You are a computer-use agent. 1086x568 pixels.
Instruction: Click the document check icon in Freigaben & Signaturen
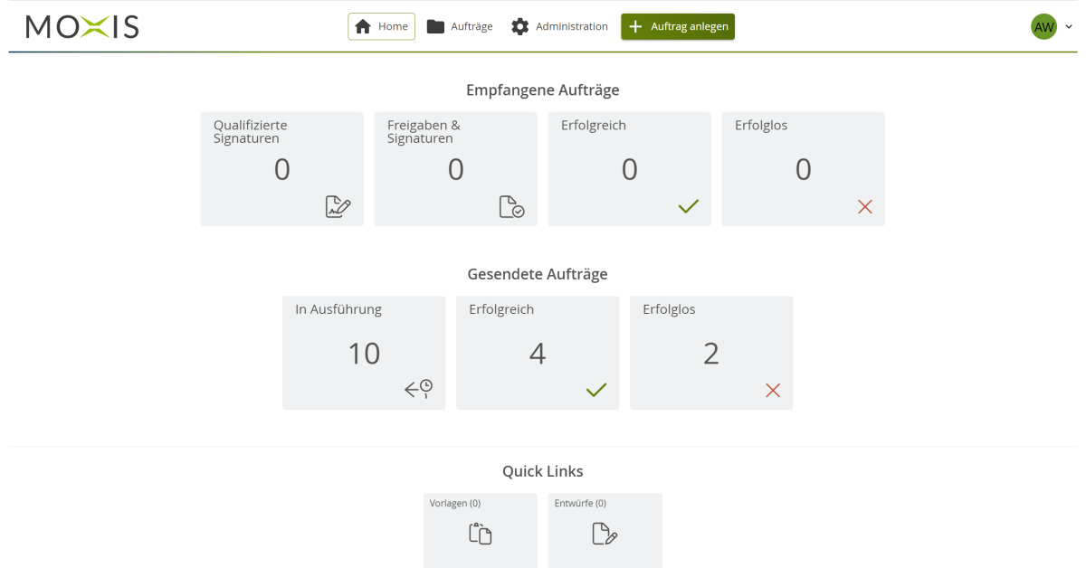511,207
